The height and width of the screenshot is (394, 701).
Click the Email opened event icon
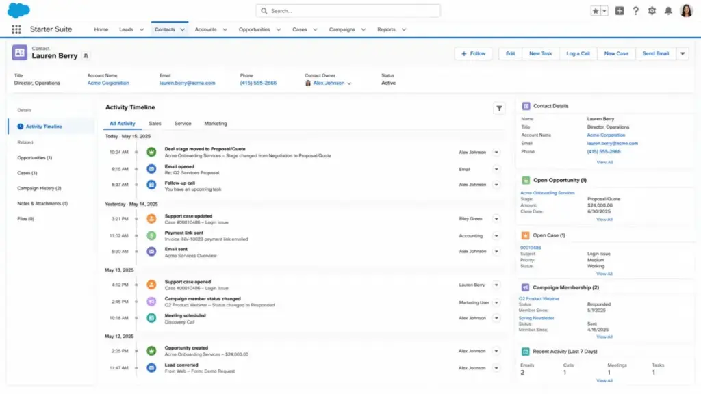pos(151,170)
